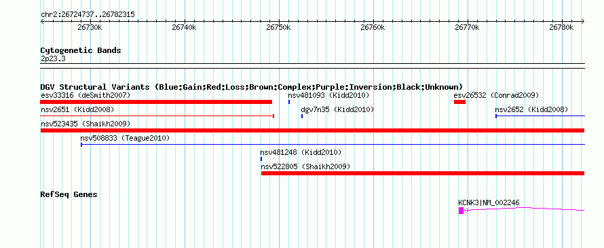Click the long blue nsv508833 gain line
The width and height of the screenshot is (604, 248).
click(333, 144)
